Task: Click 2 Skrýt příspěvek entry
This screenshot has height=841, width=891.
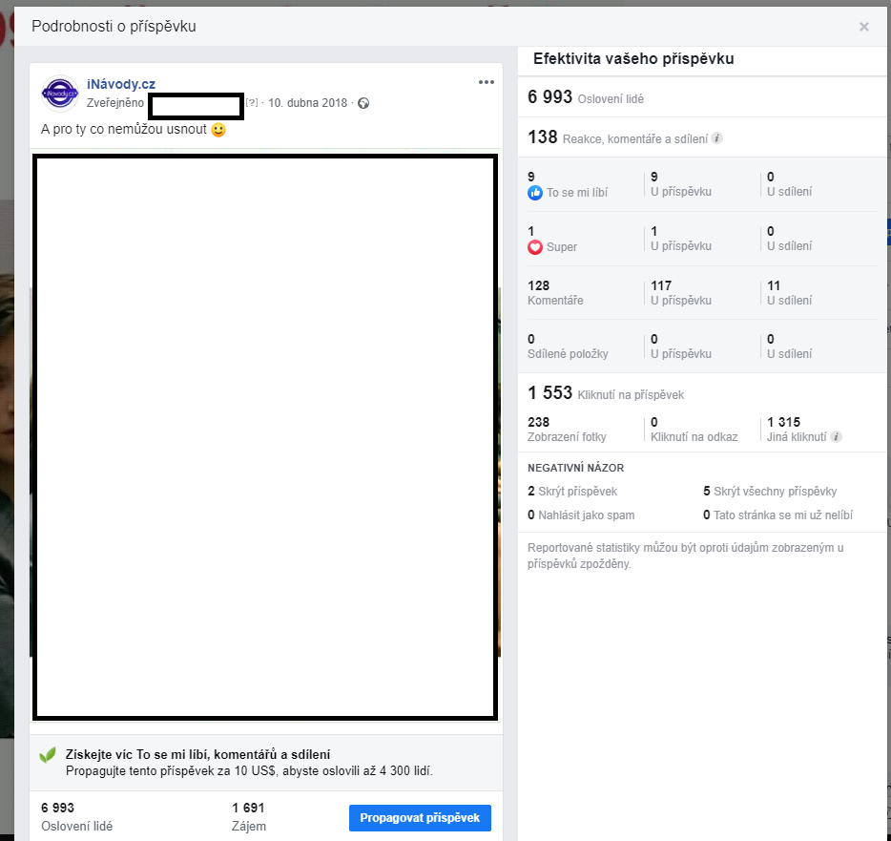Action: [x=572, y=492]
